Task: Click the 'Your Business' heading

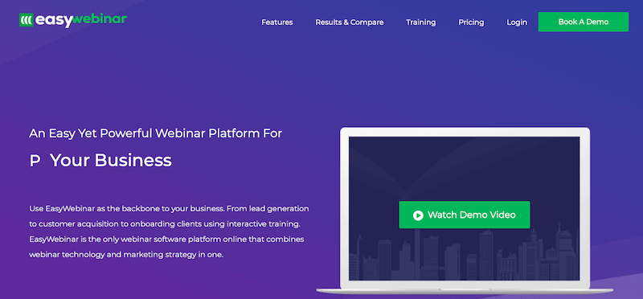Action: pos(111,161)
